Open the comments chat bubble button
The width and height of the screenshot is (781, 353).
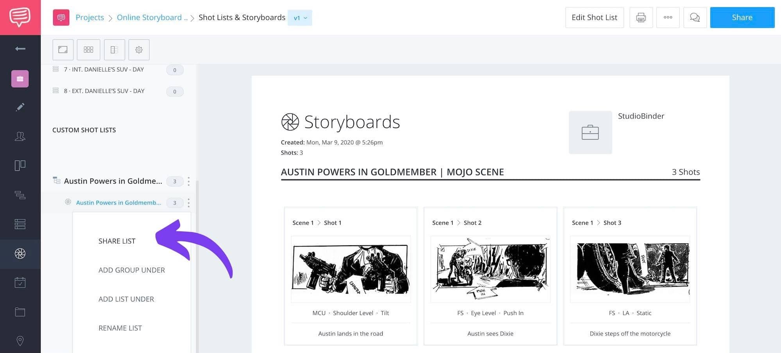pyautogui.click(x=695, y=18)
